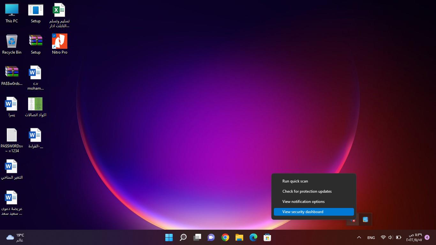This screenshot has width=436, height=245.
Task: Open the notification center badge showing 4
Action: pos(427,237)
